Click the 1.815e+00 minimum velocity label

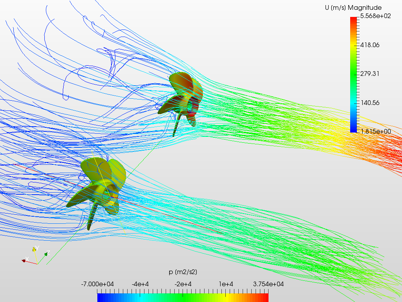point(376,131)
